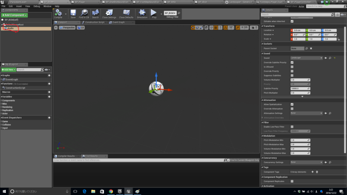Open Chrome from the taskbar

[x=111, y=192]
